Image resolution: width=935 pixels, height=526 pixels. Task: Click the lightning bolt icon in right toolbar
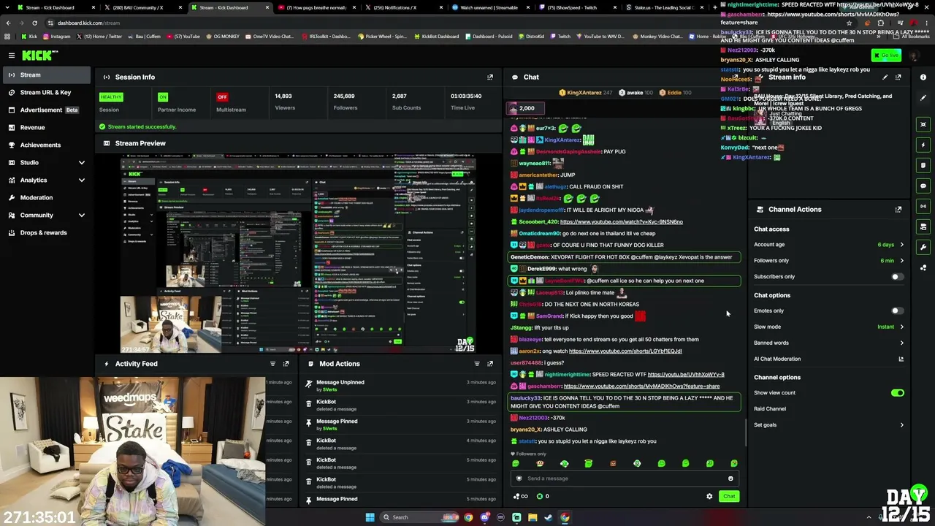(x=923, y=145)
